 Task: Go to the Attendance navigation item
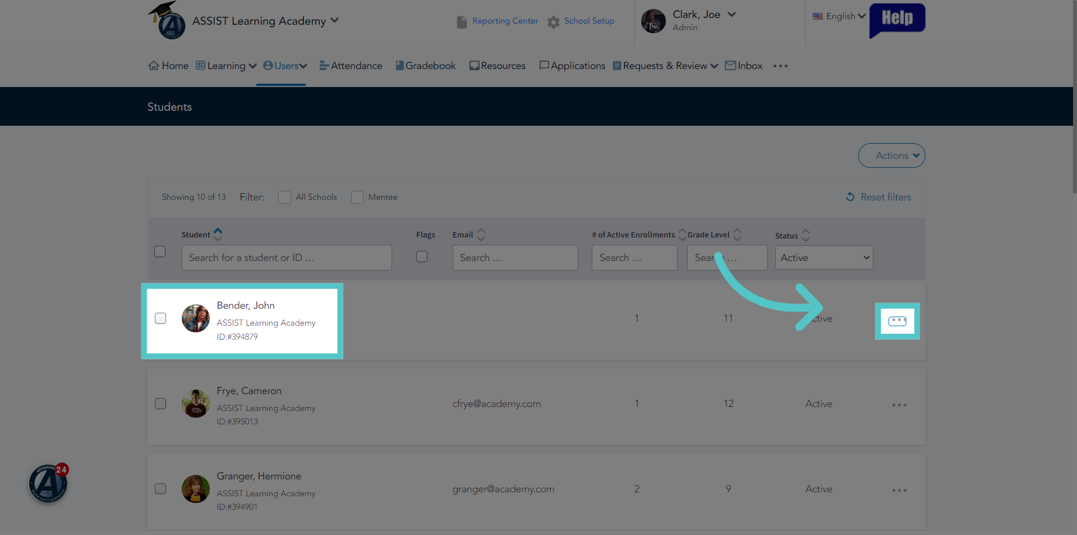(x=351, y=66)
